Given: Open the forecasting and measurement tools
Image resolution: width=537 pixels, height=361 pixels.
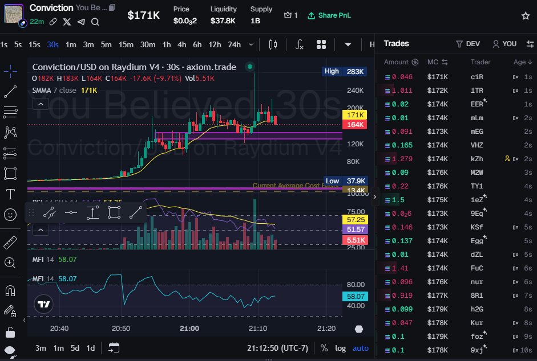Looking at the screenshot, I should pyautogui.click(x=10, y=153).
